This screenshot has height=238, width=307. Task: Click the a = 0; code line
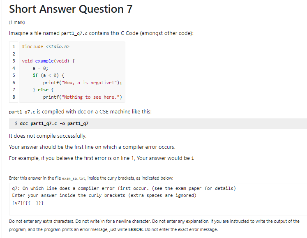tap(41, 68)
